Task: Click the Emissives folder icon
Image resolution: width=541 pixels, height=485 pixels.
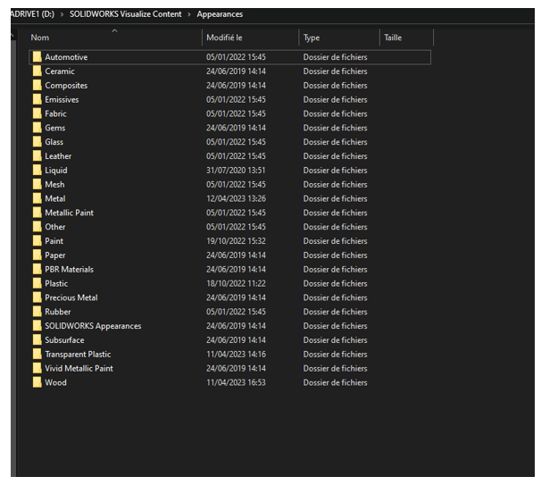Action: point(37,99)
